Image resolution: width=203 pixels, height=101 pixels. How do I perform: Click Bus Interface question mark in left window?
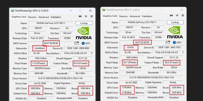92,53
